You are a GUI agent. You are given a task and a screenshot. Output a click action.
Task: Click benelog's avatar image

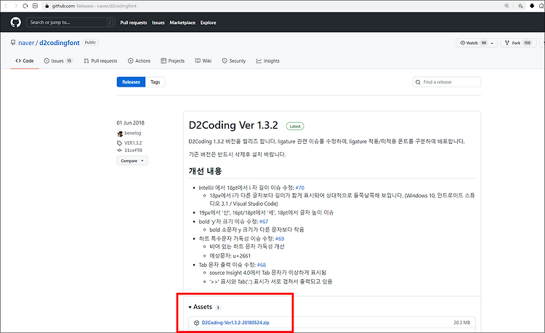tap(120, 133)
